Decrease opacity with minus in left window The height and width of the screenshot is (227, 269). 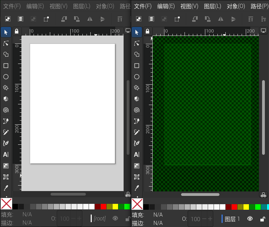point(73,219)
